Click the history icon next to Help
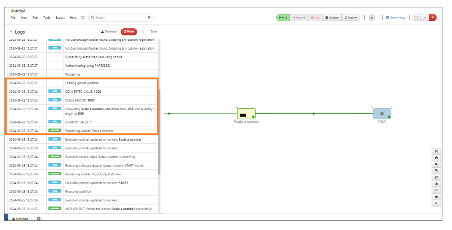 point(83,18)
